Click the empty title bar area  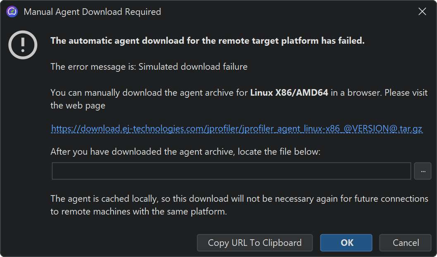click(x=289, y=12)
